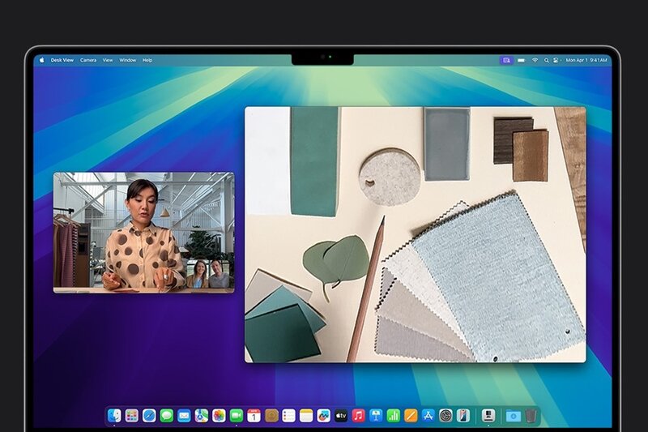The height and width of the screenshot is (432, 648).
Task: Click the purple video status indicator
Action: [x=506, y=60]
